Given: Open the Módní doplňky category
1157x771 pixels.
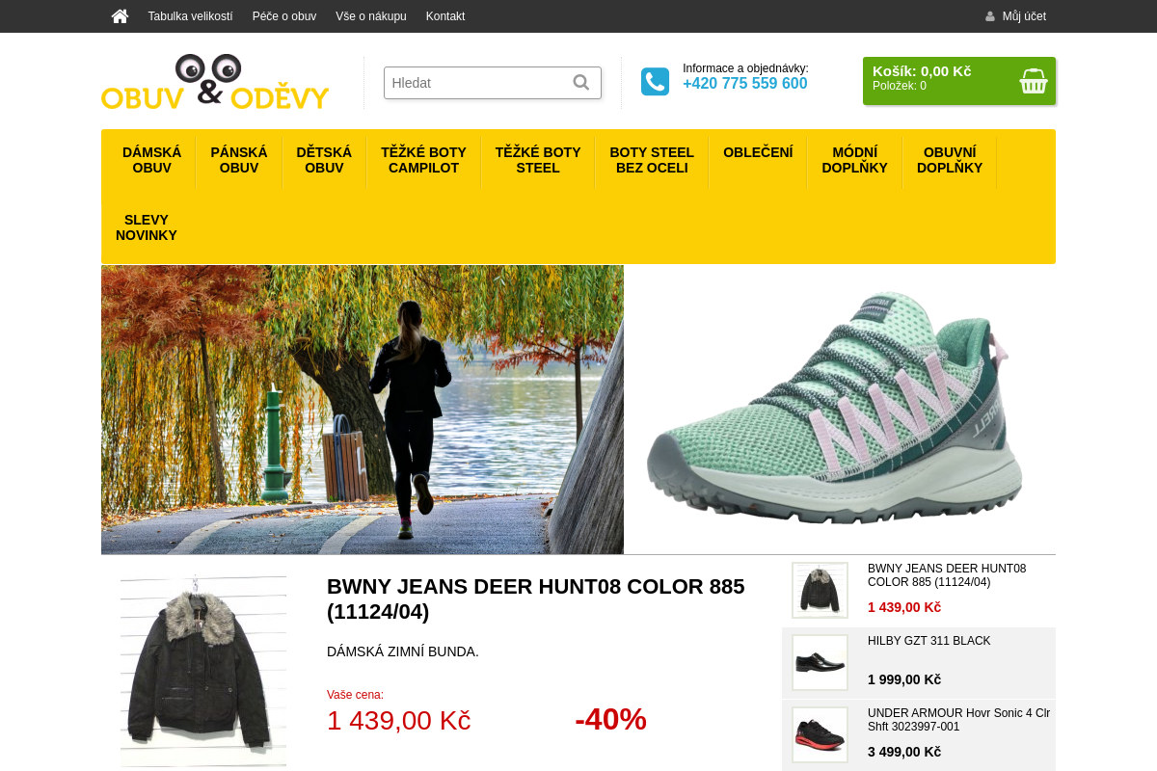Looking at the screenshot, I should pyautogui.click(x=854, y=160).
